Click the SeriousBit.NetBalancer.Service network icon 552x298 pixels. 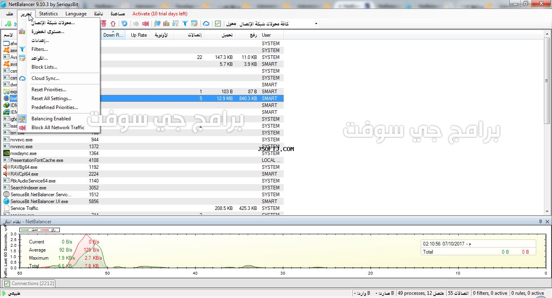click(x=6, y=195)
